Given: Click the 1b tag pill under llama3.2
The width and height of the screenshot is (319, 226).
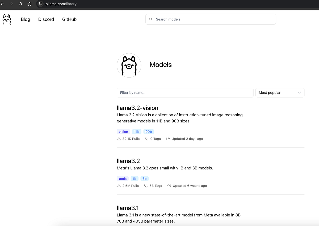Looking at the screenshot, I should 134,178.
